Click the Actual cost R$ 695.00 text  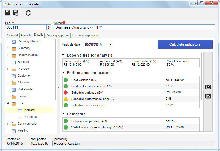[107, 65]
